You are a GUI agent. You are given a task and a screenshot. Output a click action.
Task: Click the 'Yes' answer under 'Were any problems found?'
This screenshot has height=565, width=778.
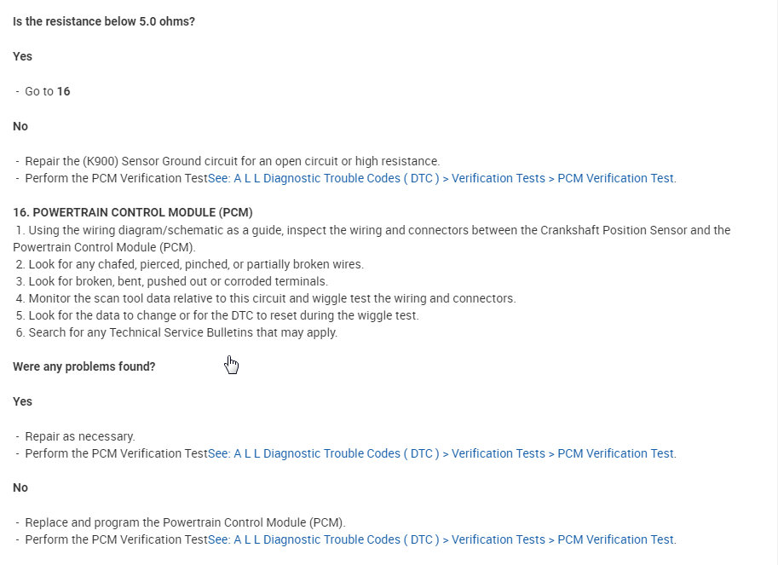coord(22,401)
